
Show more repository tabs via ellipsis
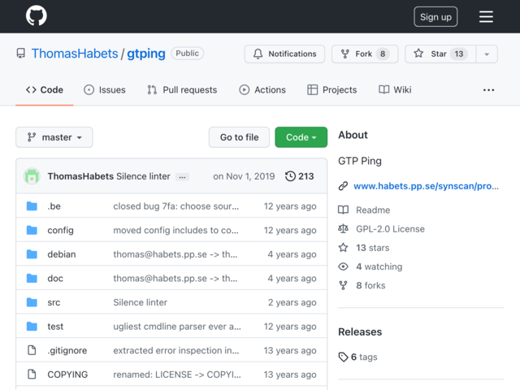pyautogui.click(x=488, y=90)
